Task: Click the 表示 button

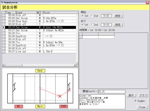Action: tap(131, 95)
